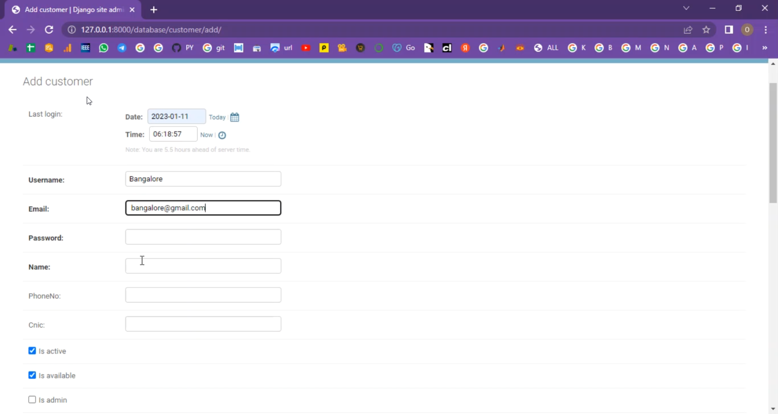Viewport: 778px width, 414px height.
Task: Select the Add customer browser tab
Action: [73, 10]
